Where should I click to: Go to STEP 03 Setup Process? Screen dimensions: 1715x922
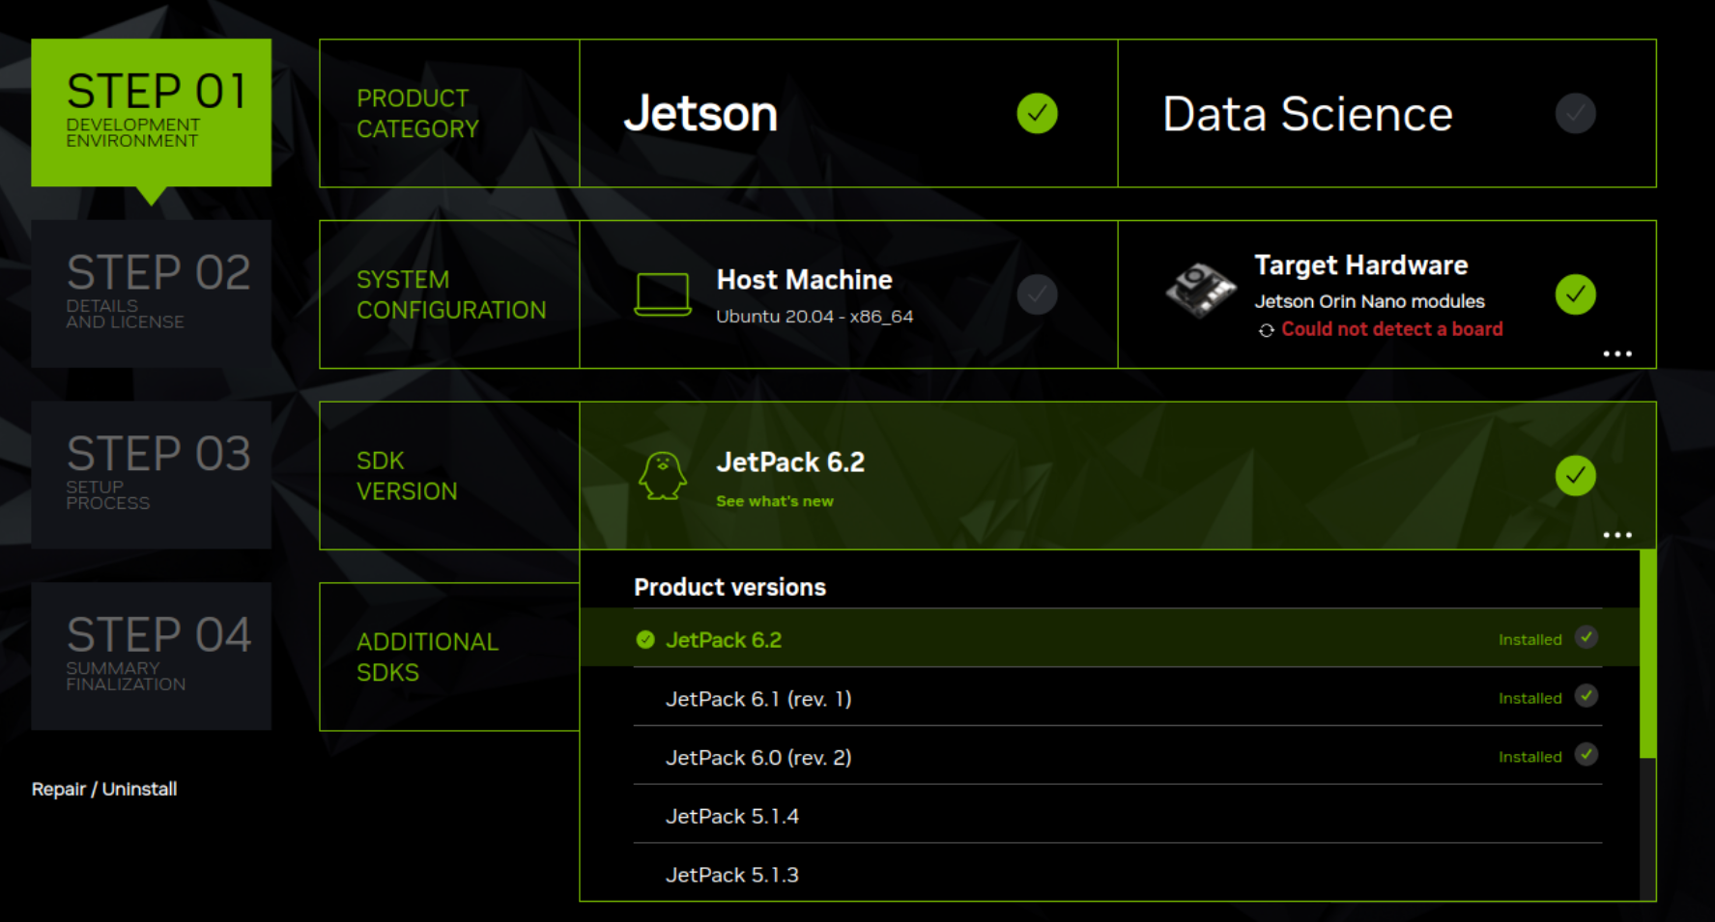pyautogui.click(x=151, y=475)
